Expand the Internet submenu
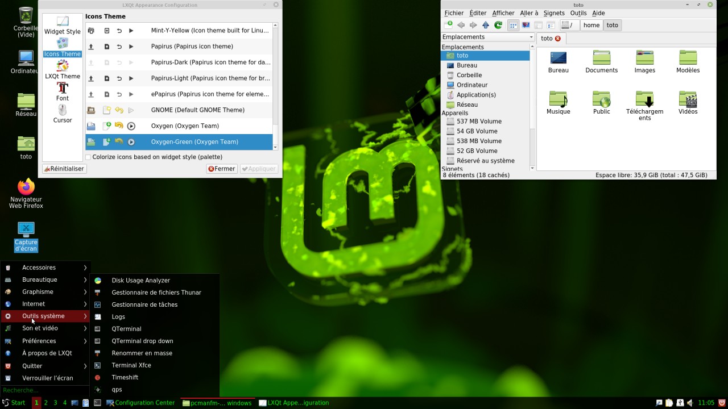 pos(45,304)
